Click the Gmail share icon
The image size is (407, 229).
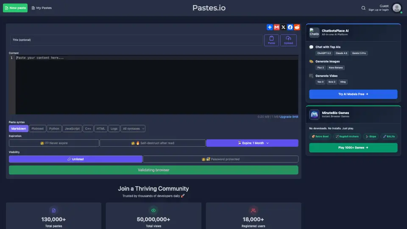click(x=276, y=27)
